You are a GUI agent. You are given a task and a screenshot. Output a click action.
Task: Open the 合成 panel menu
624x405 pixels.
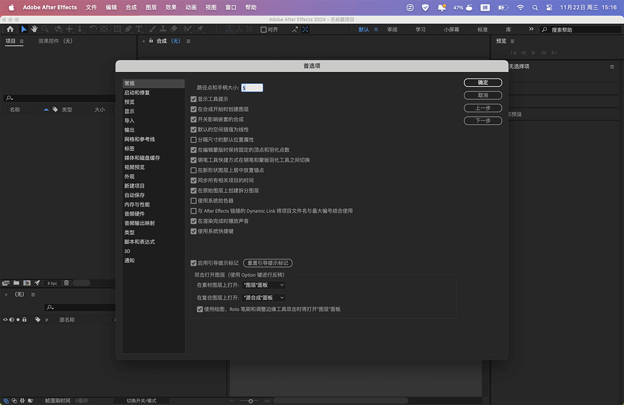(188, 41)
